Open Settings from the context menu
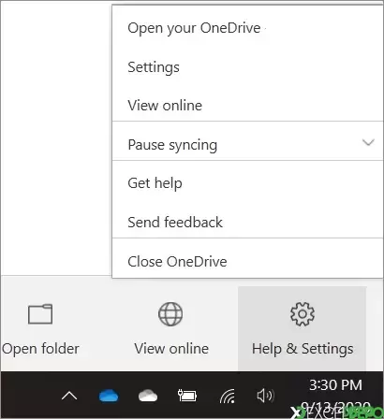The height and width of the screenshot is (419, 384). click(x=154, y=67)
